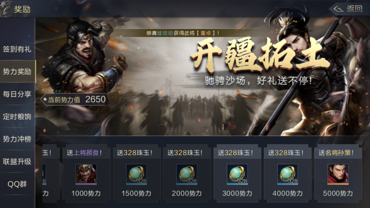
Task: Click the 送上将颜良 reward card header
Action: coord(86,153)
